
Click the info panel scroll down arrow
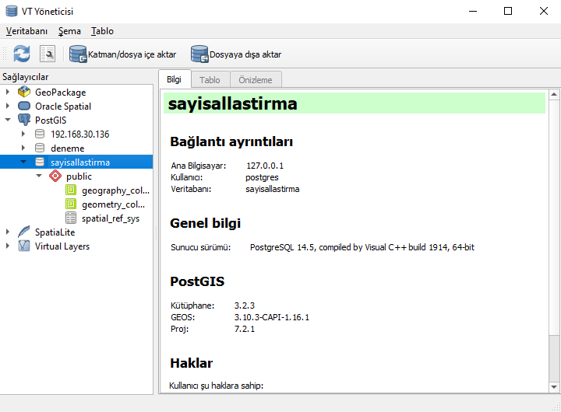[x=554, y=386]
